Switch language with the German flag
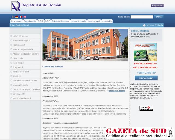 tap(17, 17)
